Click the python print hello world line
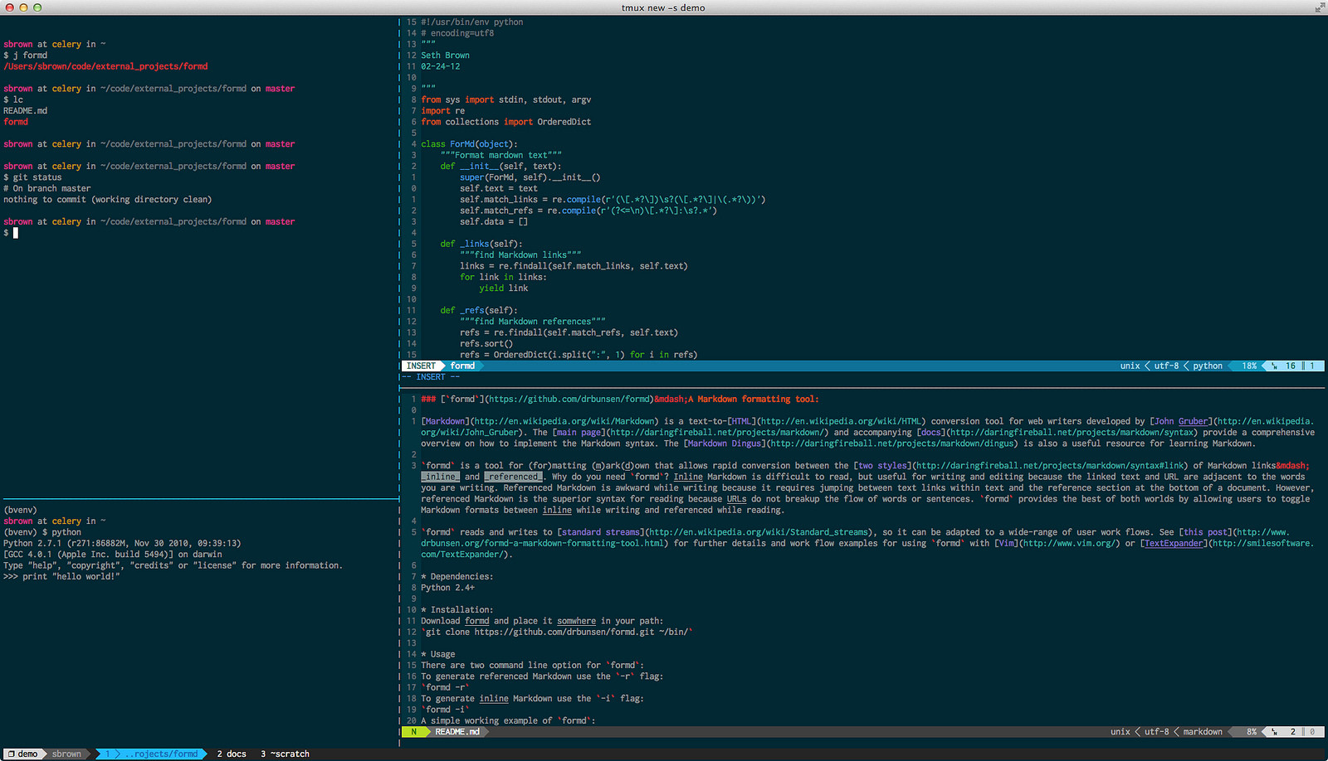This screenshot has width=1328, height=761. point(61,576)
